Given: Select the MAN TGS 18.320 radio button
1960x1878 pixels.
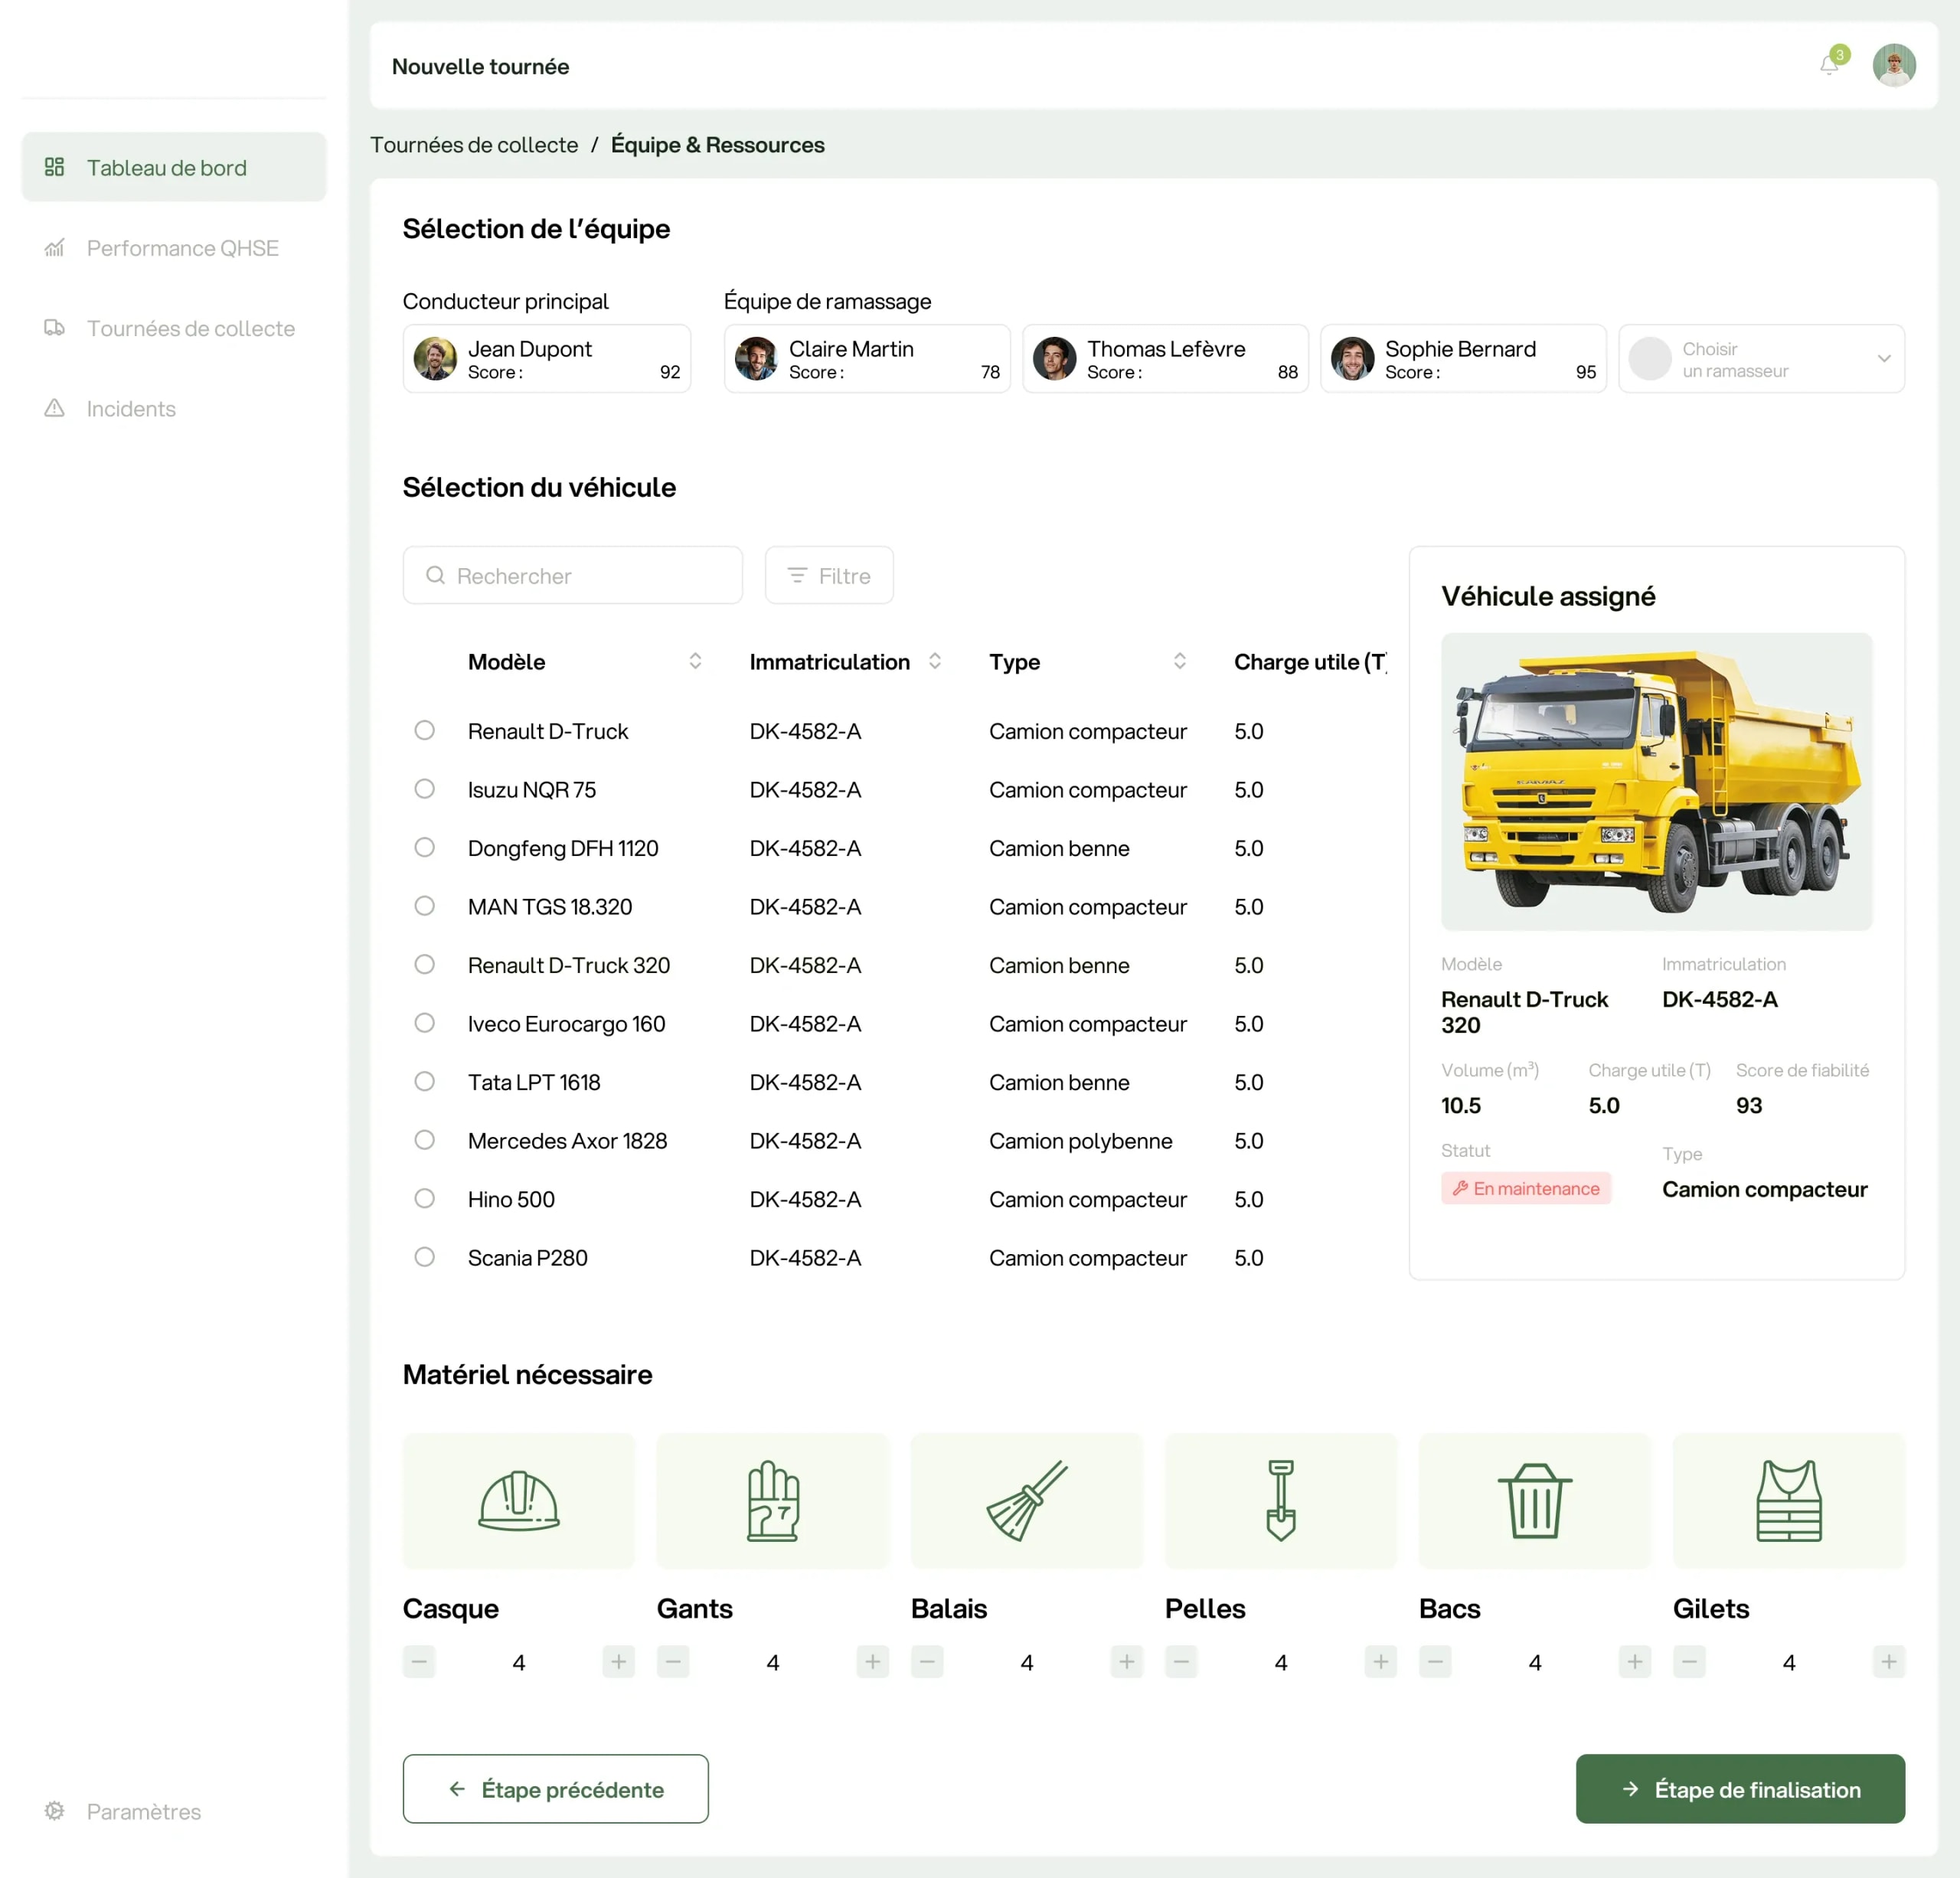Looking at the screenshot, I should coord(424,905).
